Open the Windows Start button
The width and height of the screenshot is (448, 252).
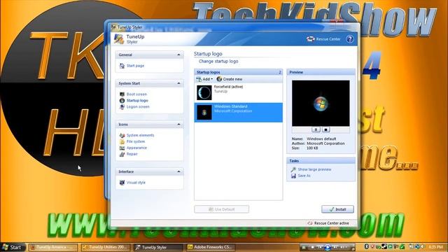point(12,247)
